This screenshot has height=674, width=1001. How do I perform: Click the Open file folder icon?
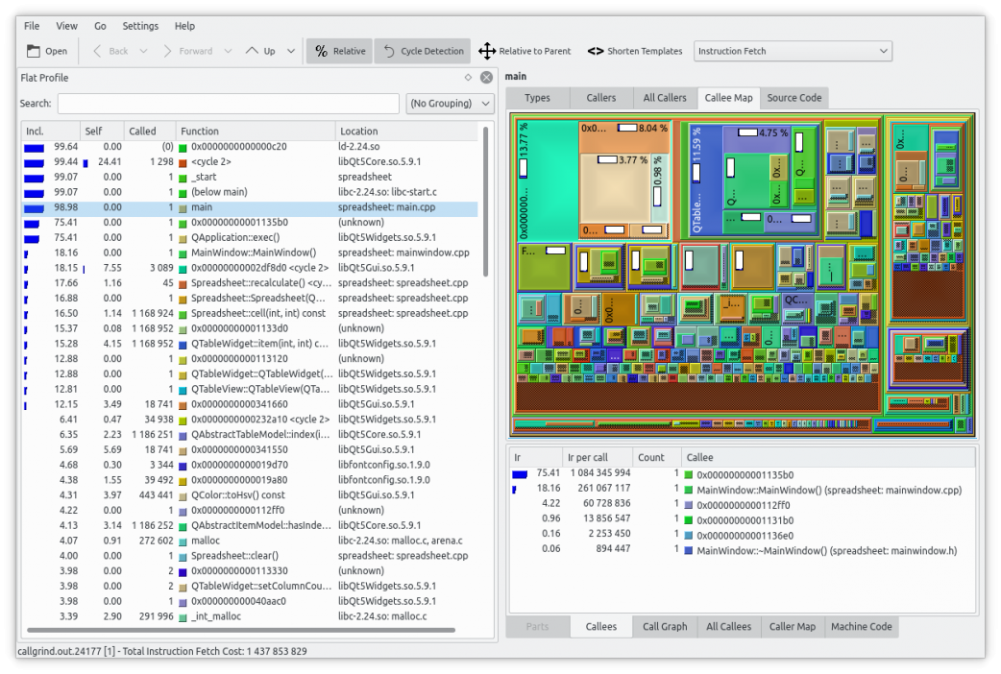[34, 51]
